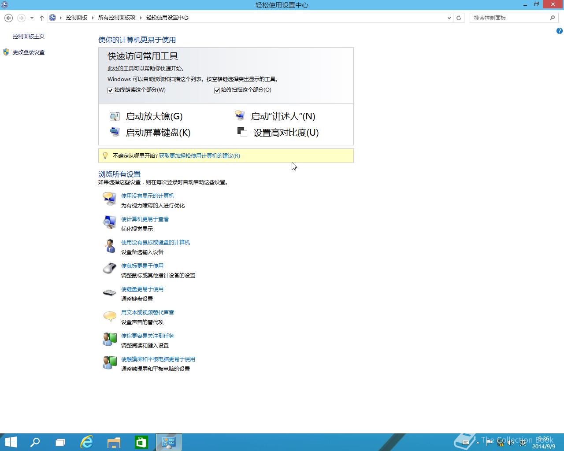Click the Task View taskbar icon
Viewport: 564px width, 451px height.
[60, 442]
